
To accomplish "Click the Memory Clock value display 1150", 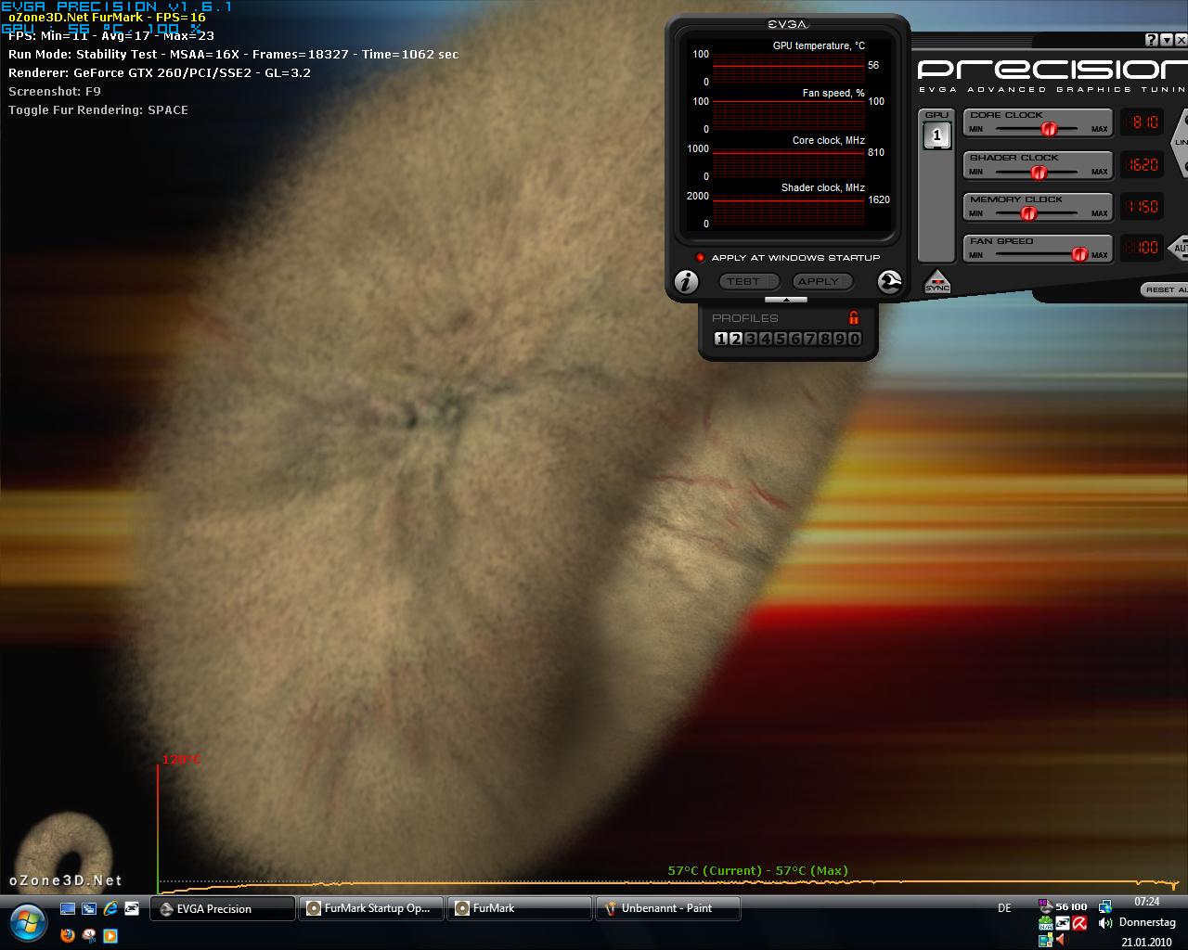I will point(1142,207).
